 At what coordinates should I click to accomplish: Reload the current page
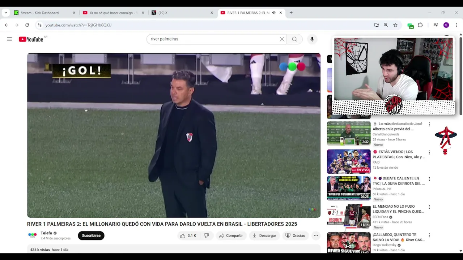27,25
